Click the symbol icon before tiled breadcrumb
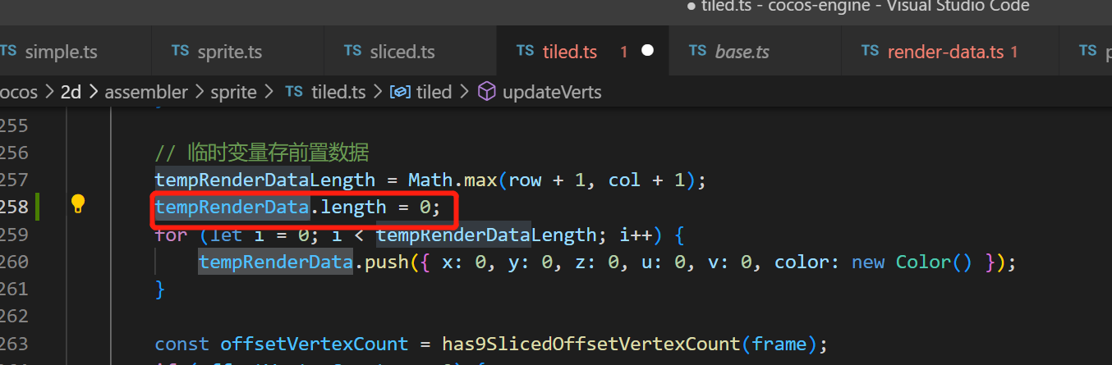 click(x=400, y=92)
